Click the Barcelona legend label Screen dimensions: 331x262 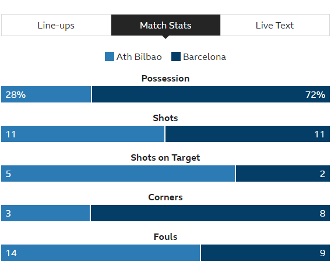205,57
